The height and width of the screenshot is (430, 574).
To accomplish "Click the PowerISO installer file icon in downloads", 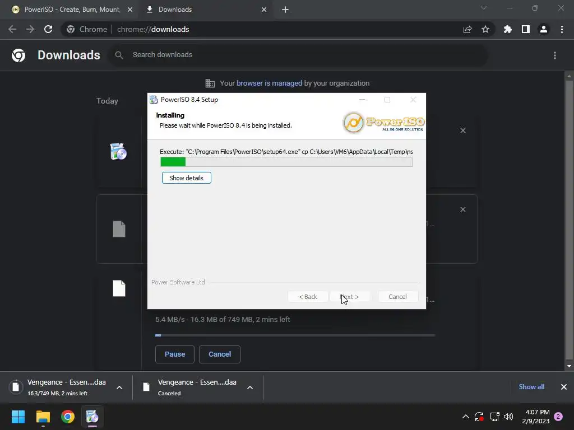I will 118,151.
